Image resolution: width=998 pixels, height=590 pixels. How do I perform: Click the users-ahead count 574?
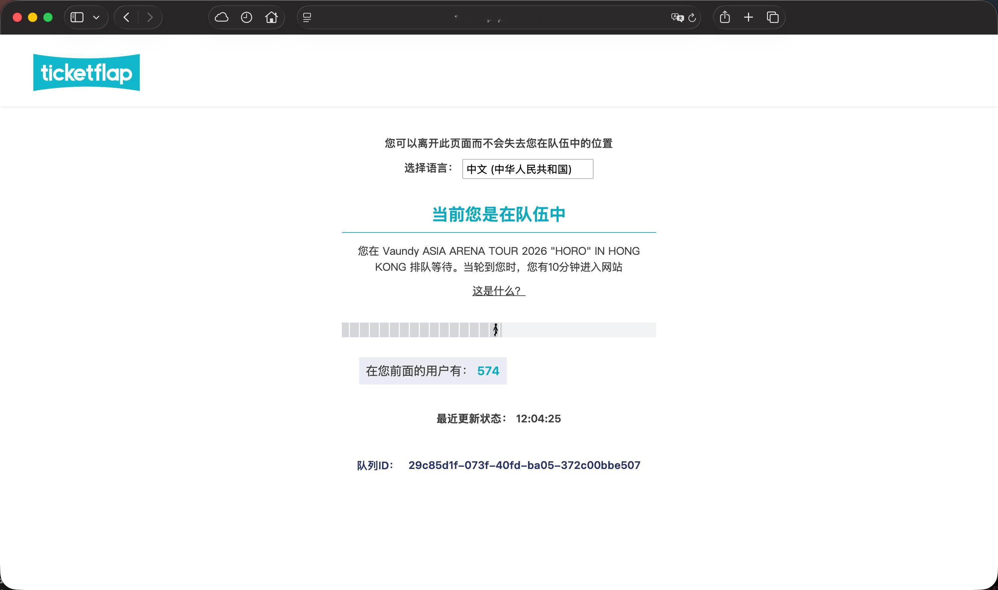coord(488,371)
